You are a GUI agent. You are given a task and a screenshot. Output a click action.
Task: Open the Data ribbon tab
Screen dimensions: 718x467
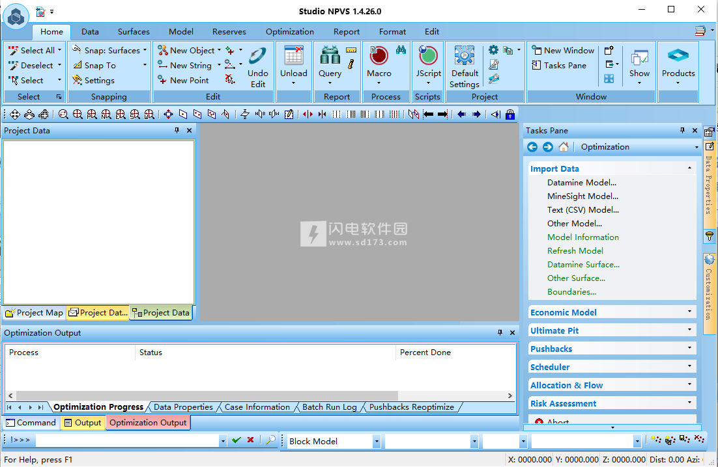point(90,31)
